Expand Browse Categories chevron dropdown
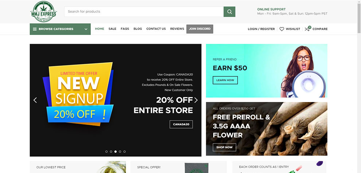The image size is (361, 173). 86,29
